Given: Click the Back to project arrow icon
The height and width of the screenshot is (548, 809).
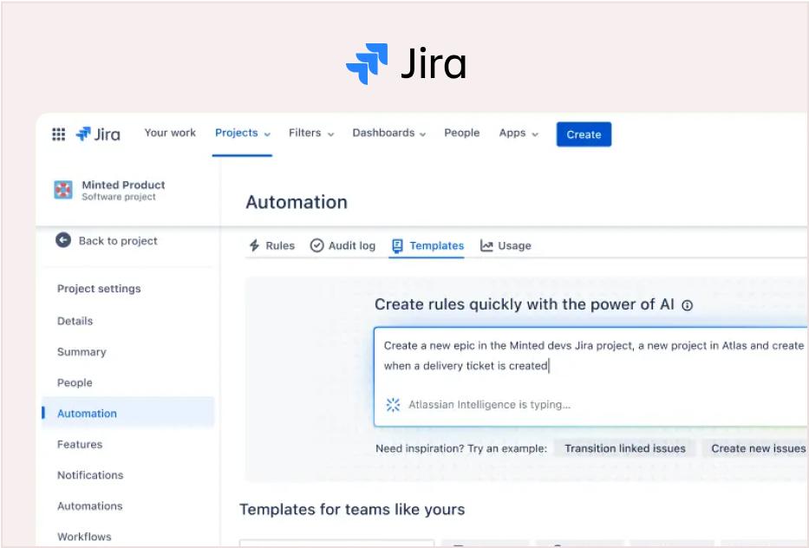Looking at the screenshot, I should (x=63, y=240).
